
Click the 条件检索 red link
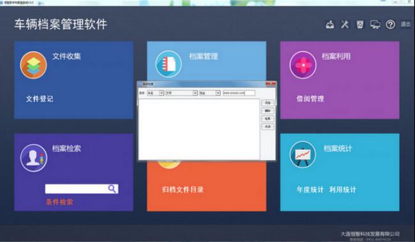59,202
